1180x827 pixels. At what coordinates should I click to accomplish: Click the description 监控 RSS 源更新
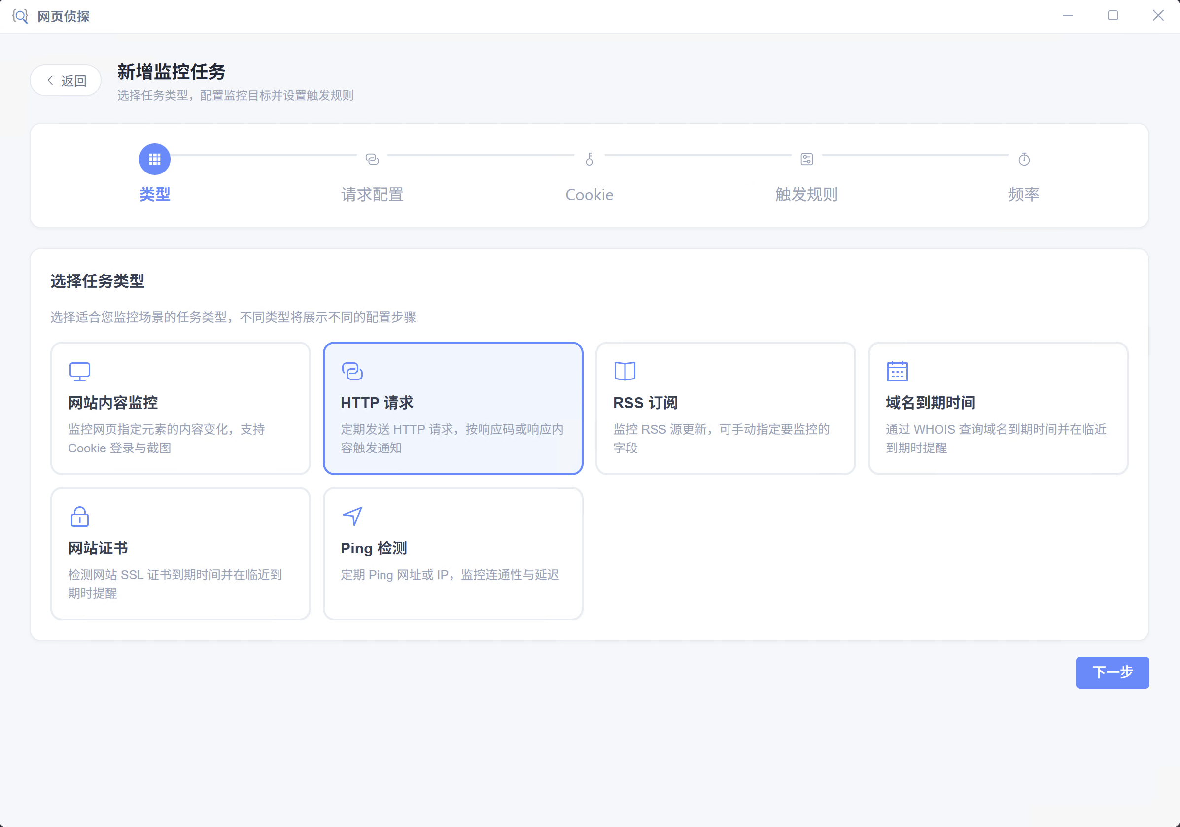(722, 439)
